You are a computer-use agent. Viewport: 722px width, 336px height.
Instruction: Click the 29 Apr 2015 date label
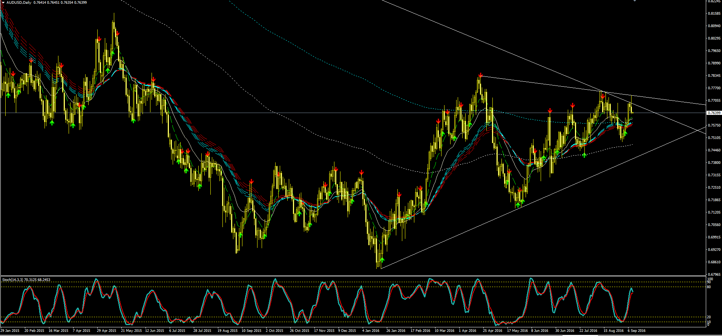107,331
